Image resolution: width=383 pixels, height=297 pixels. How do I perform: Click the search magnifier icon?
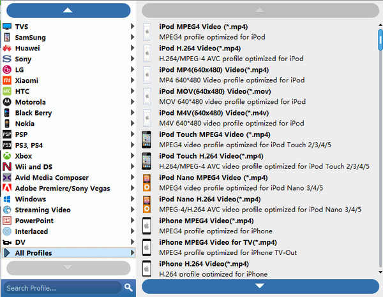(128, 287)
